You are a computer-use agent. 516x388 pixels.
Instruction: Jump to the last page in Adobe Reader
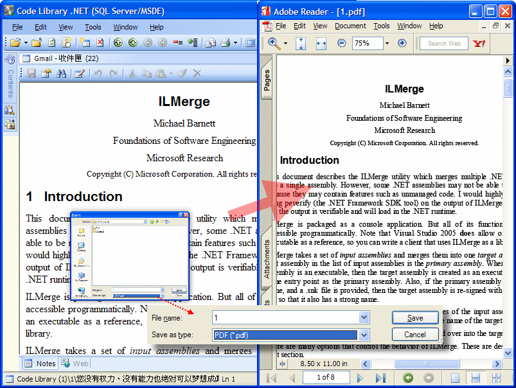pos(380,378)
